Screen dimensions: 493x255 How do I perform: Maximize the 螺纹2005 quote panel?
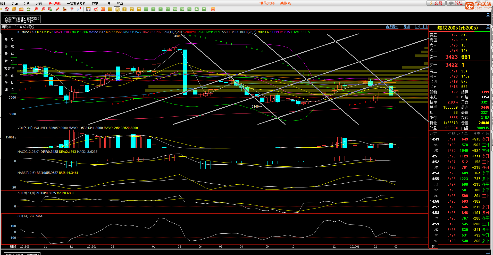(x=488, y=27)
